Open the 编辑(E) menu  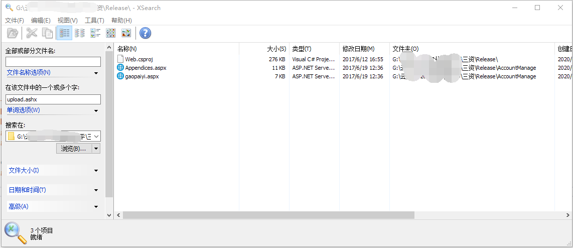(41, 21)
